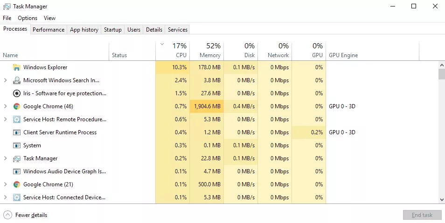The width and height of the screenshot is (445, 223).
Task: Expand the Google Chrome (46) group
Action: 5,106
